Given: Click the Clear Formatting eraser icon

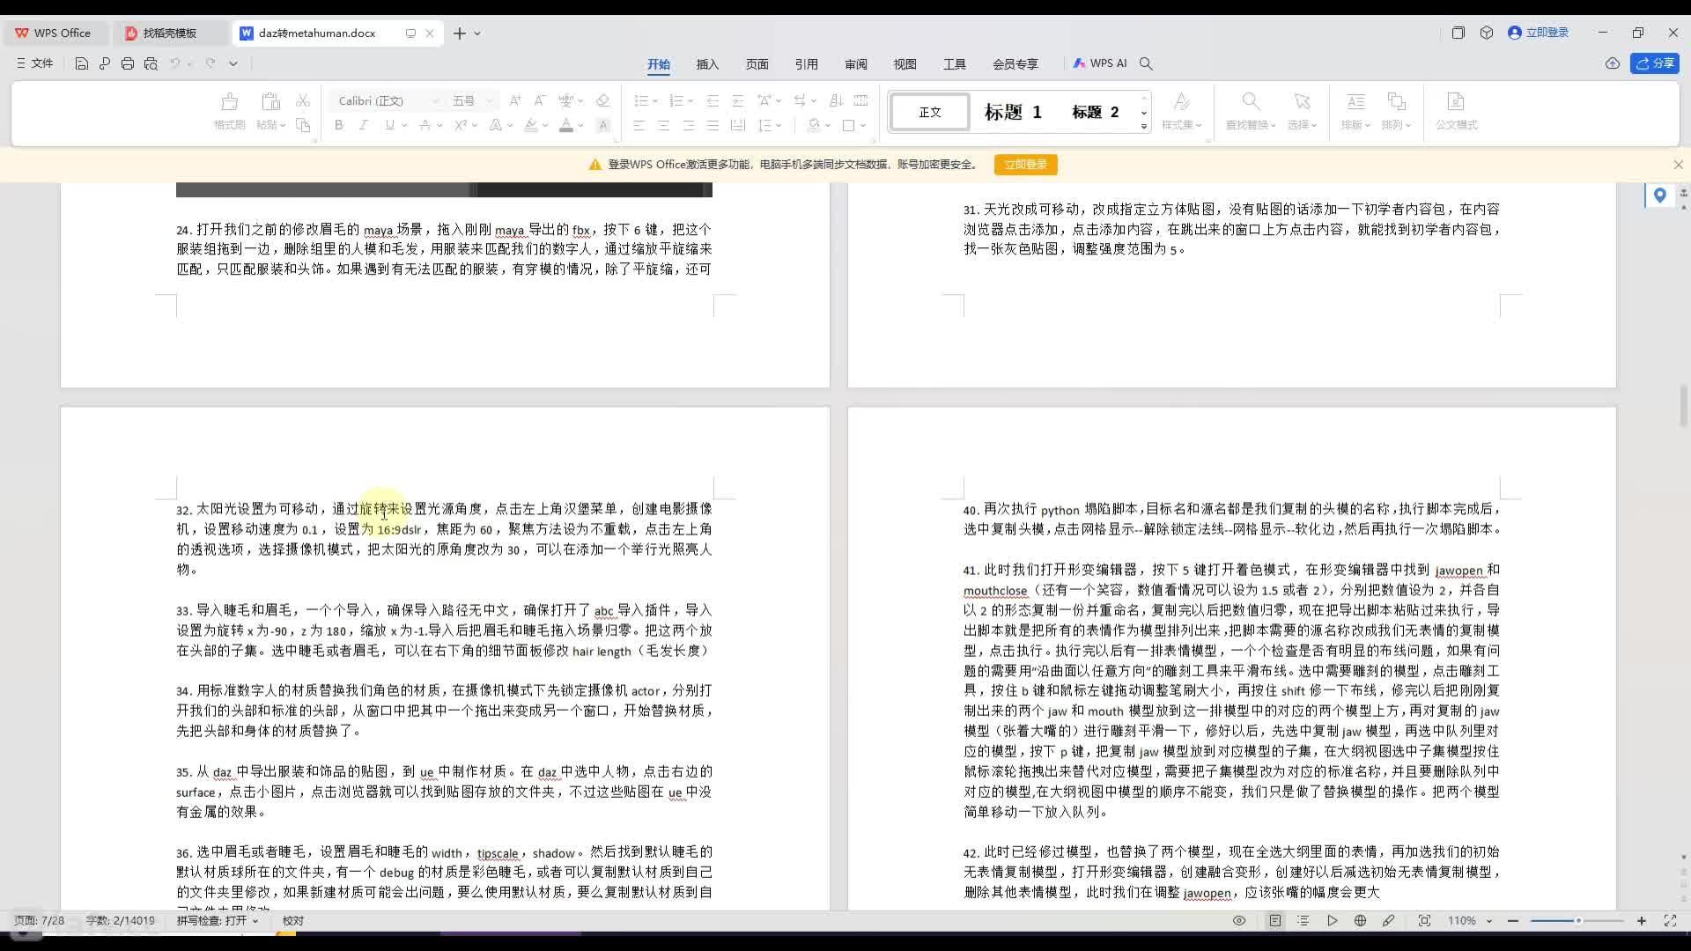Looking at the screenshot, I should coord(603,100).
